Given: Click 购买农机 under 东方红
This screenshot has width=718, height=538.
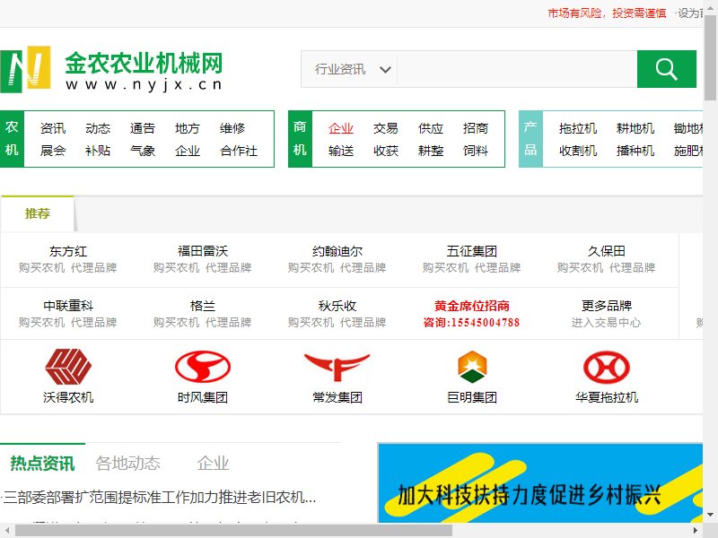Looking at the screenshot, I should click(41, 267).
